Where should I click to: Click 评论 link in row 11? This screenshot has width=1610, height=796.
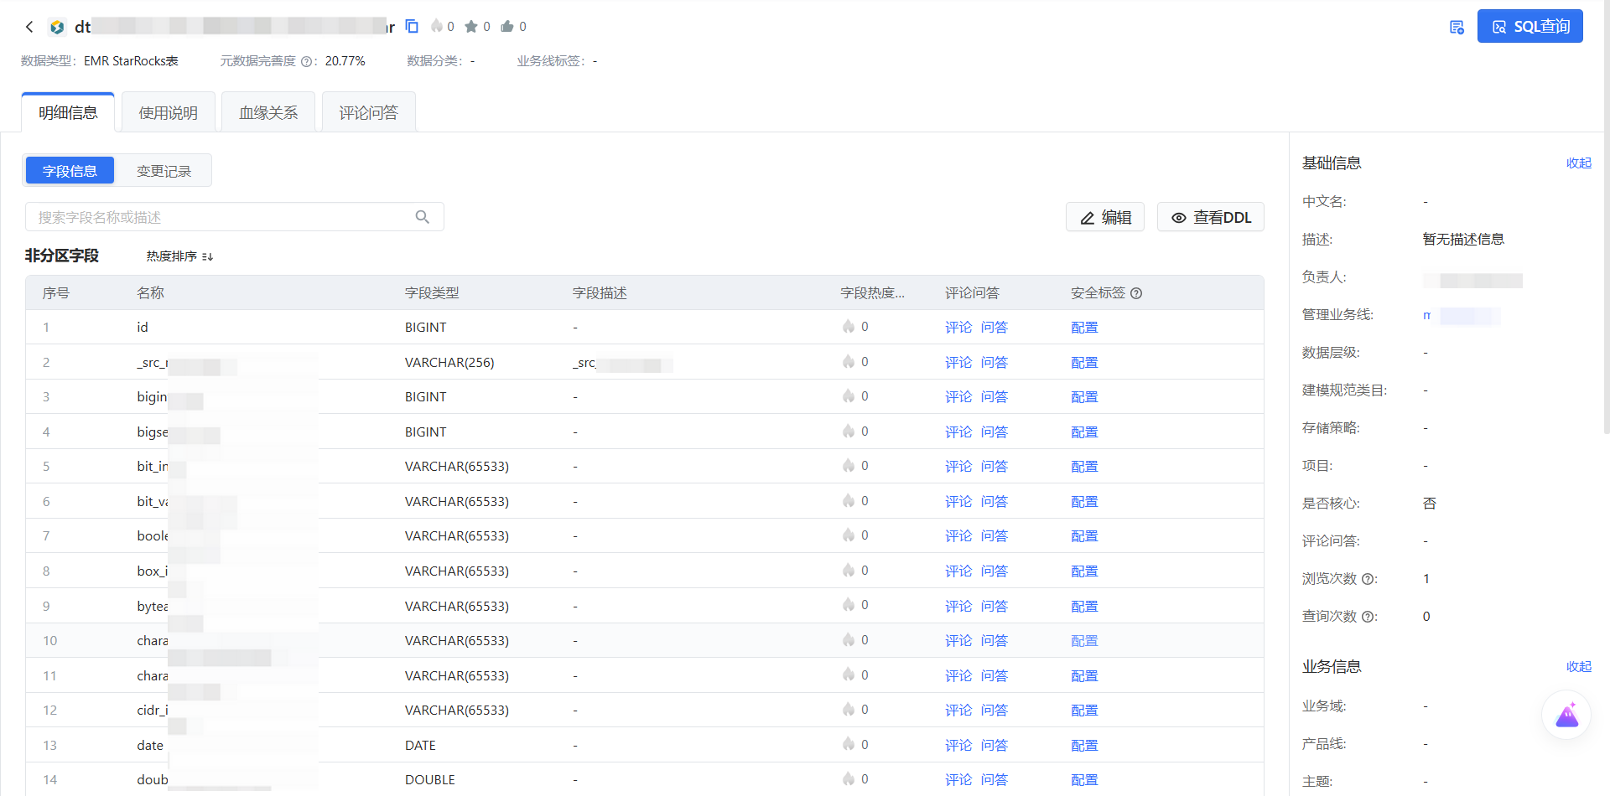[958, 676]
